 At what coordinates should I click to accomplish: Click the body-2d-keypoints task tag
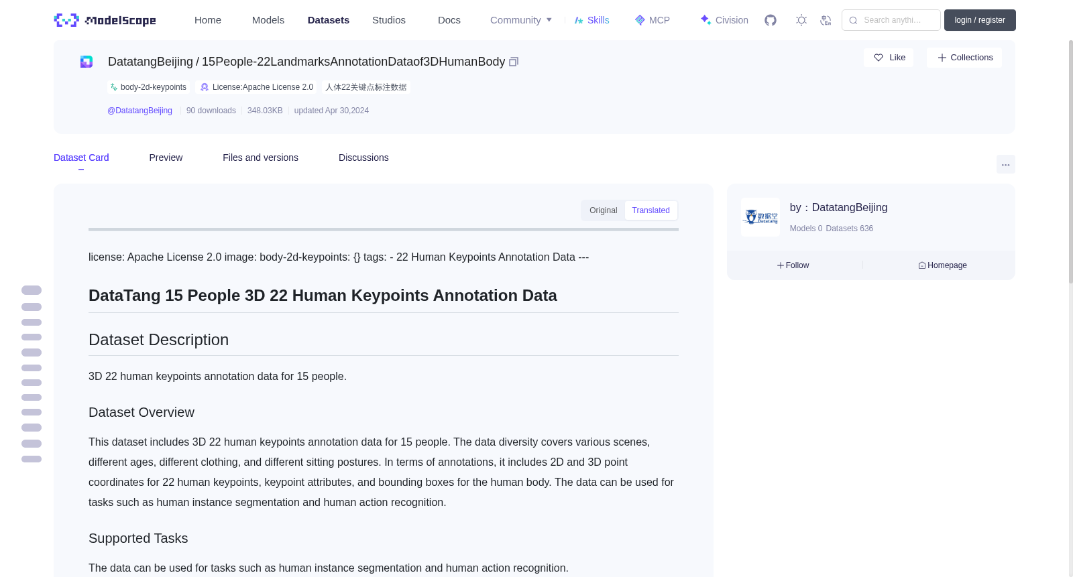pos(148,87)
